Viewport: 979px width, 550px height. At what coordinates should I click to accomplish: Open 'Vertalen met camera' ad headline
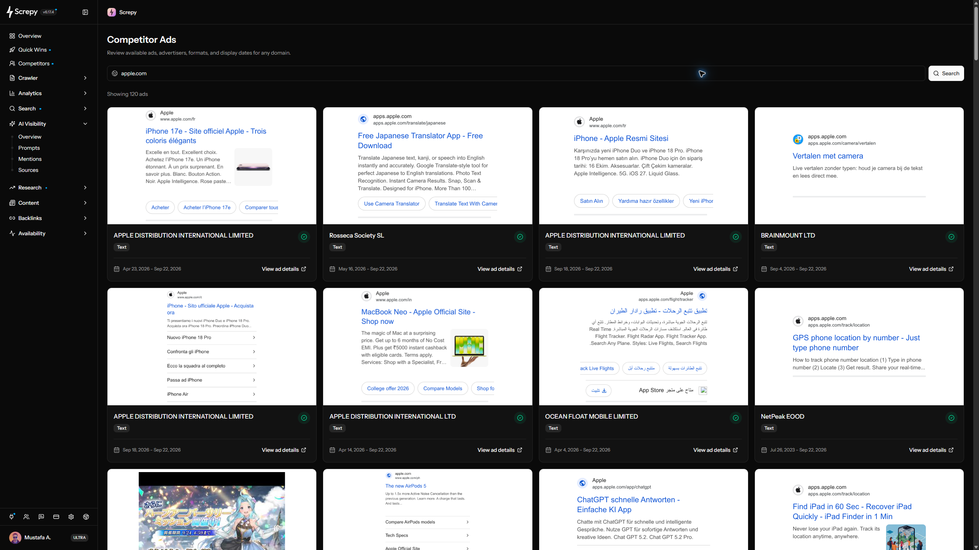828,156
